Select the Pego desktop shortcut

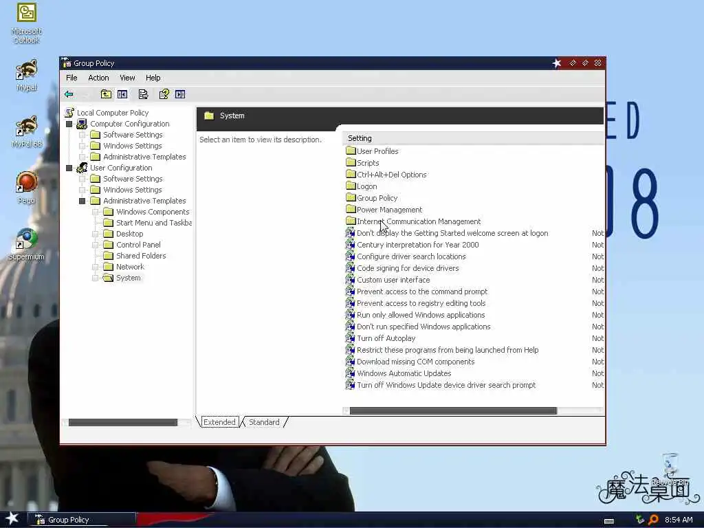(27, 188)
